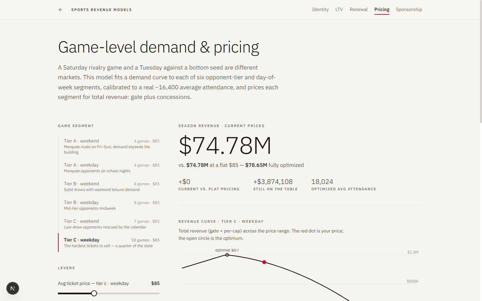Click the LEVERS section label
The width and height of the screenshot is (482, 301).
[66, 268]
